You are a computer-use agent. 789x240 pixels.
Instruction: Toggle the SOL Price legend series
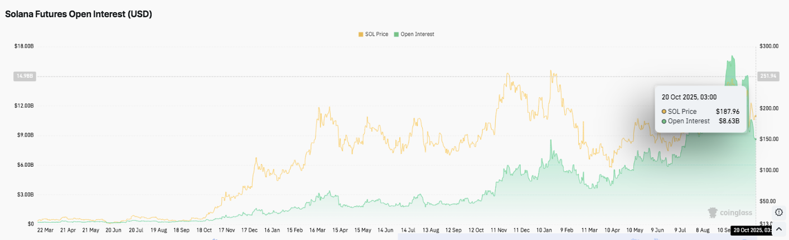pos(376,34)
